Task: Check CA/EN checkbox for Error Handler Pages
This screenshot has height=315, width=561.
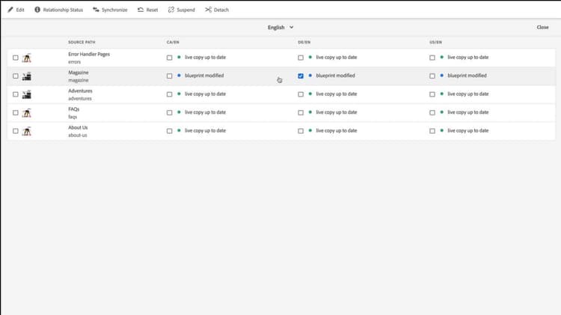Action: click(169, 58)
